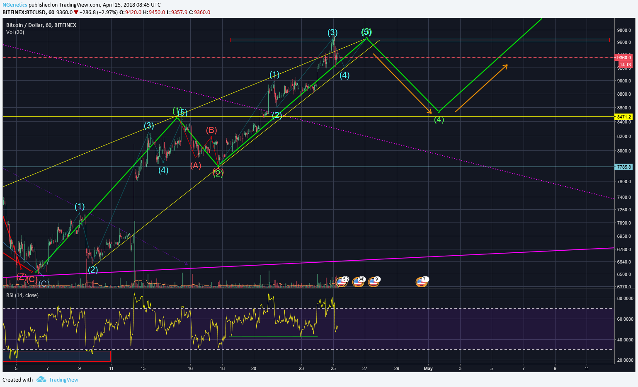Screen dimensions: 638x387
Task: Click the 'May' date on time axis
Action: point(428,368)
